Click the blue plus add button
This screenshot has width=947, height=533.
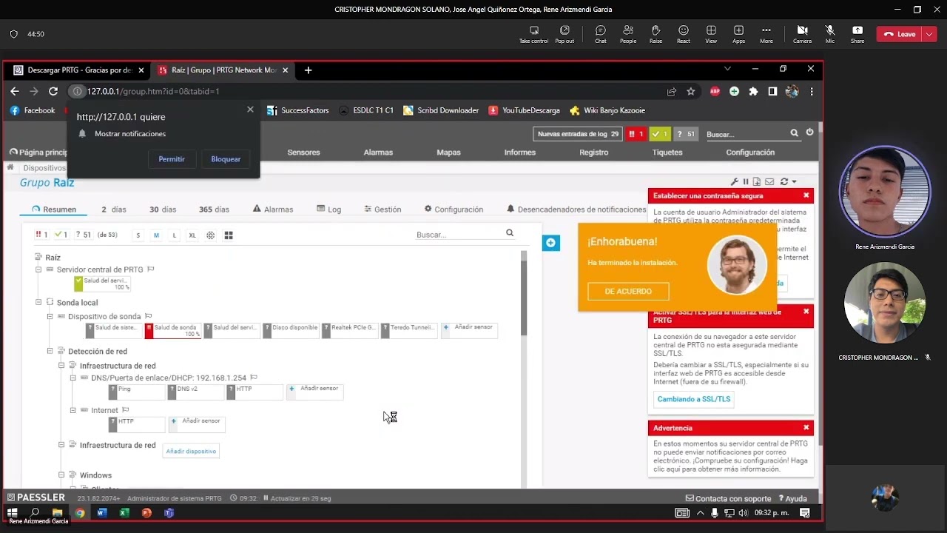pyautogui.click(x=551, y=243)
